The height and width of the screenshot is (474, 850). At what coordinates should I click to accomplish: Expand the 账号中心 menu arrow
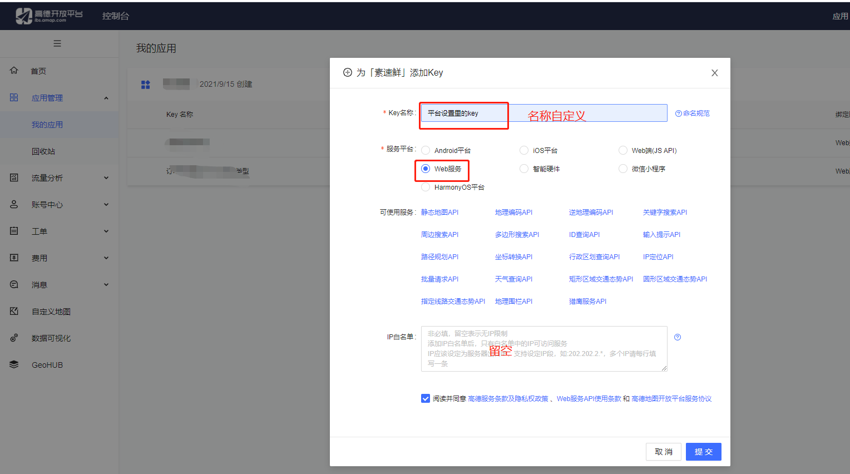[106, 205]
